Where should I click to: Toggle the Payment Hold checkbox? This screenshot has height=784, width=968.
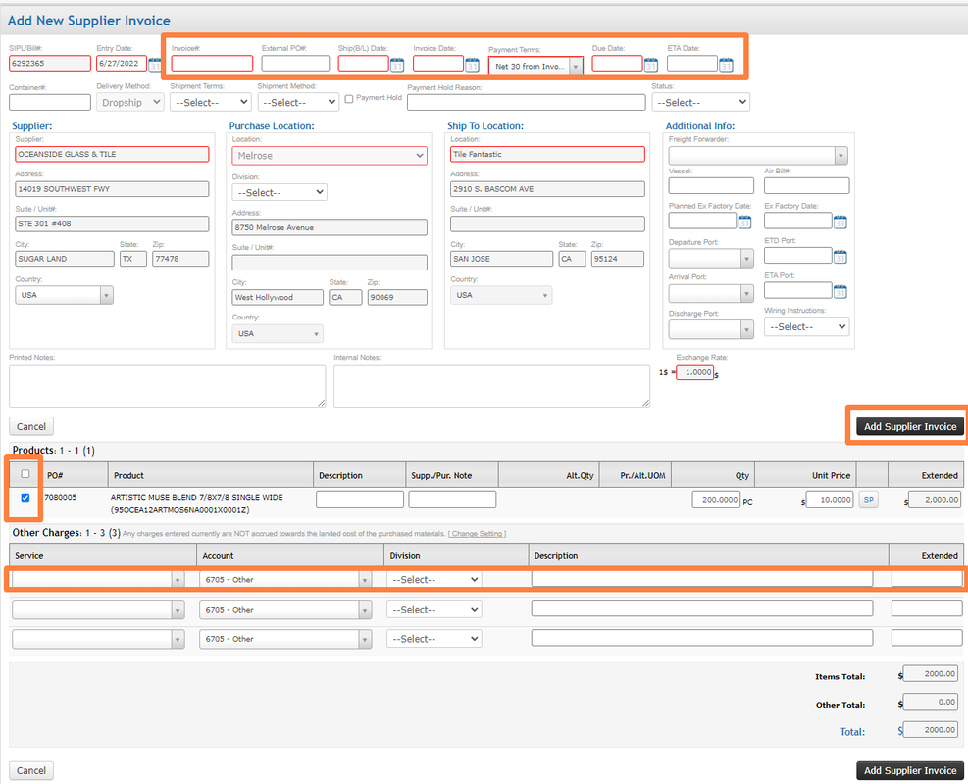point(349,99)
